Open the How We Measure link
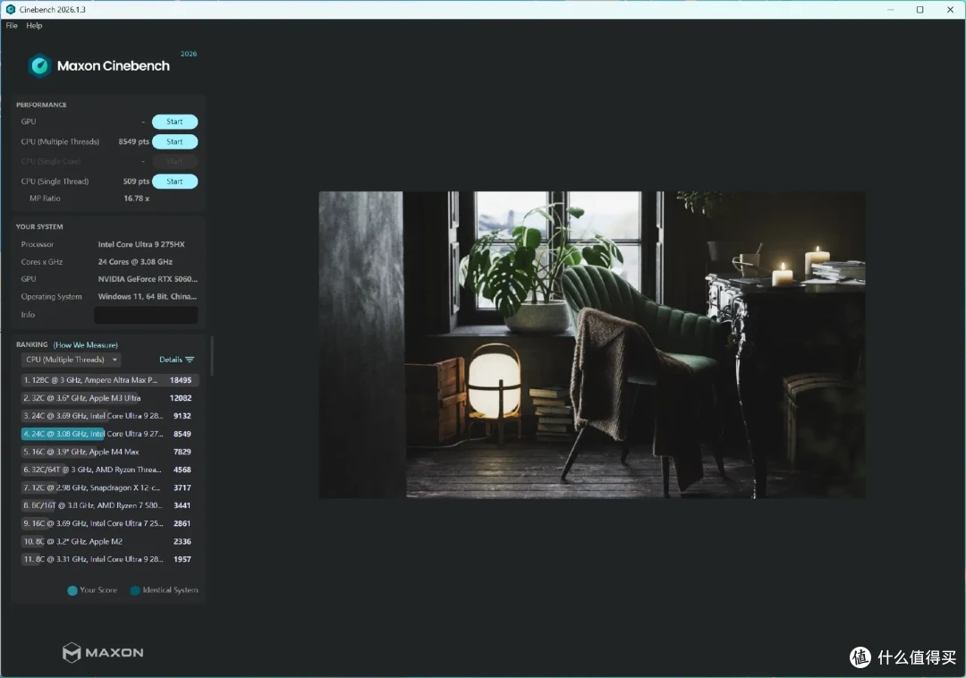Viewport: 966px width, 678px height. pyautogui.click(x=86, y=345)
